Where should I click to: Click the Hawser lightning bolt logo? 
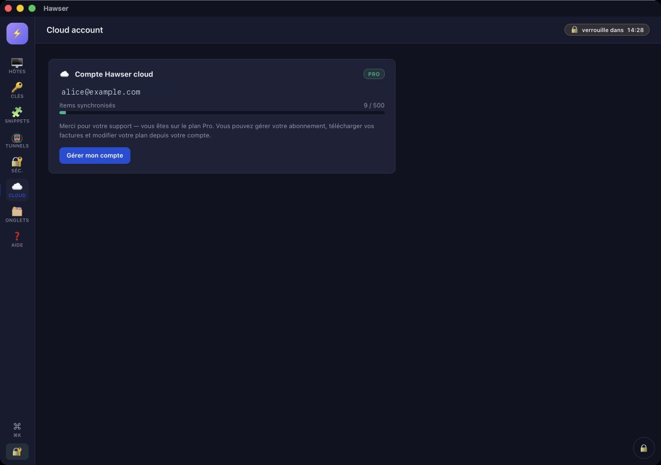coord(17,34)
